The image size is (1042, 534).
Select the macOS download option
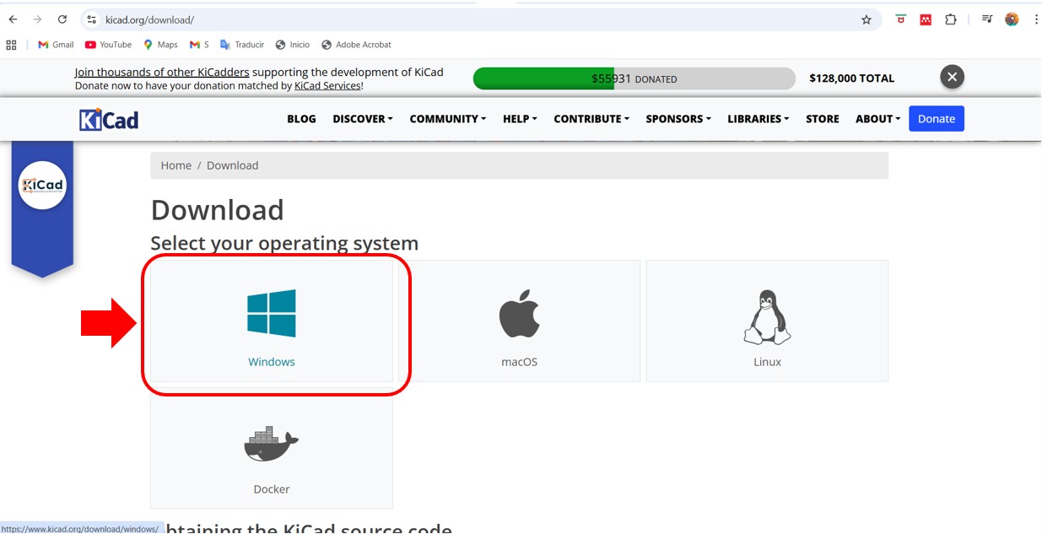(x=519, y=321)
